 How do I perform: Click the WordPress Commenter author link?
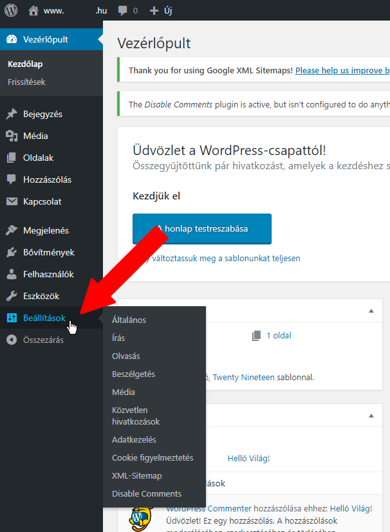[209, 509]
